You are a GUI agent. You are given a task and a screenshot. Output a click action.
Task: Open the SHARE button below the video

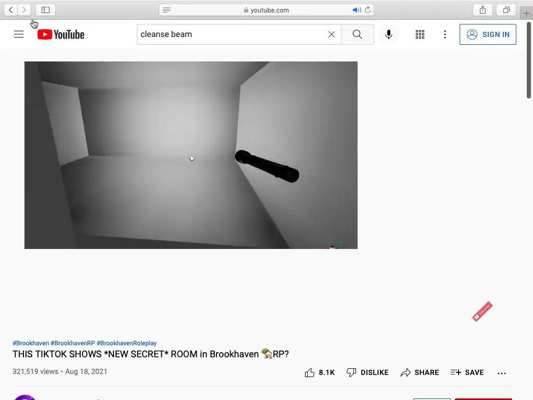click(420, 373)
